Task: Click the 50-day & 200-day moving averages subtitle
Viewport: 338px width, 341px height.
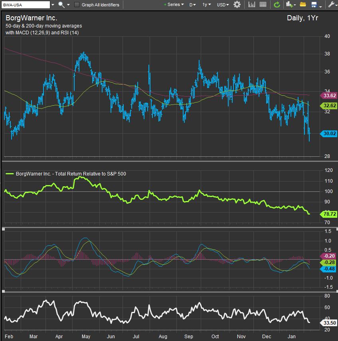Action: pos(44,26)
